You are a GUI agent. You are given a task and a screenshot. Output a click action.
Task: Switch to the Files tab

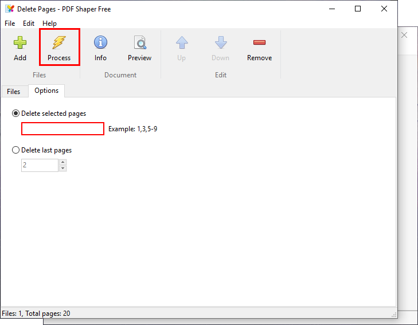click(14, 92)
